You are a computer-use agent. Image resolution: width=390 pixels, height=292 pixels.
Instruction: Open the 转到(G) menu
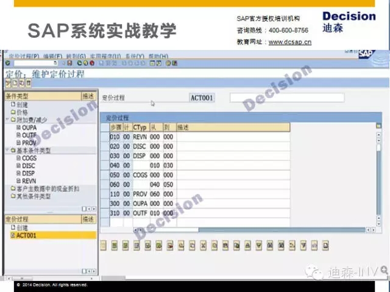[76, 57]
